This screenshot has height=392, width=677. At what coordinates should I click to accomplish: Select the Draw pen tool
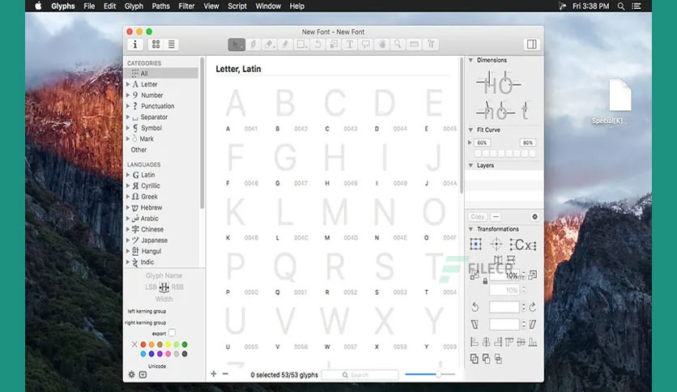253,45
